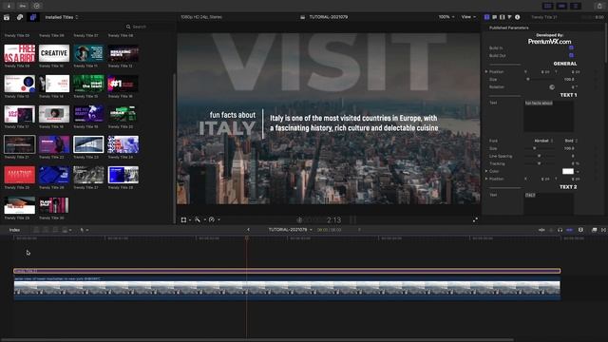Screen dimensions: 608x342
Task: Click the Rotation dial control
Action: (x=552, y=87)
